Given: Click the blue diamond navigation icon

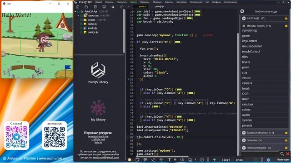Looking at the screenshot, I should click(268, 160).
